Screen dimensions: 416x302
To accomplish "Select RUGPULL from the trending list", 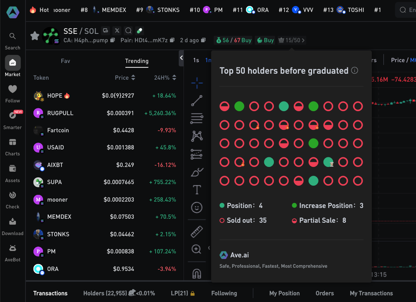I will [60, 113].
